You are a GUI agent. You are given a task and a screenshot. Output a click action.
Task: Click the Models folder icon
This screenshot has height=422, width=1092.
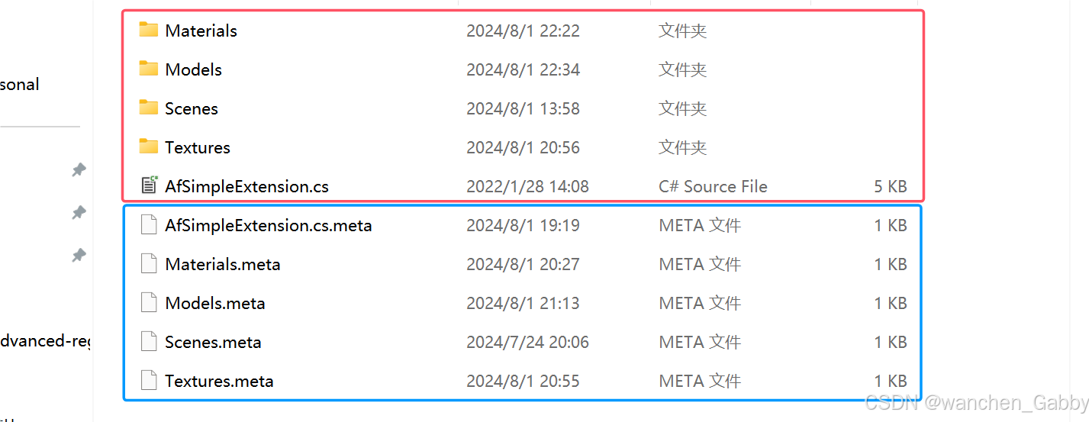148,69
